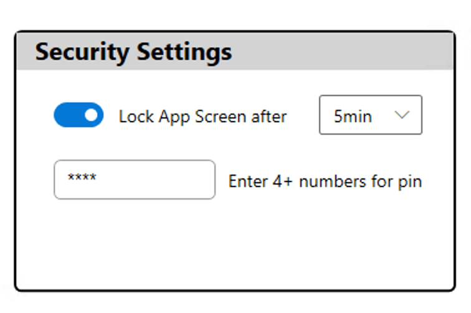Viewport: 471px width, 313px height.
Task: Click the gray Security Settings header bar
Action: pyautogui.click(x=235, y=51)
